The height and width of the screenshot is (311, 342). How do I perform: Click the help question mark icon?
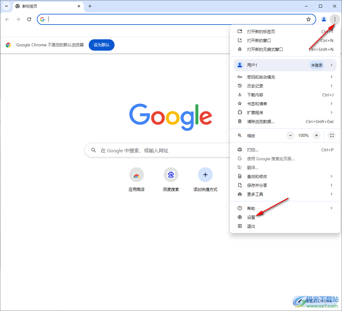pyautogui.click(x=240, y=208)
